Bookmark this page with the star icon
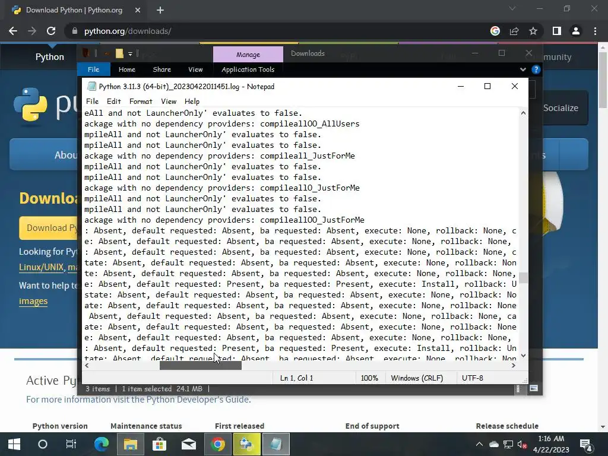This screenshot has width=608, height=456. [x=533, y=31]
